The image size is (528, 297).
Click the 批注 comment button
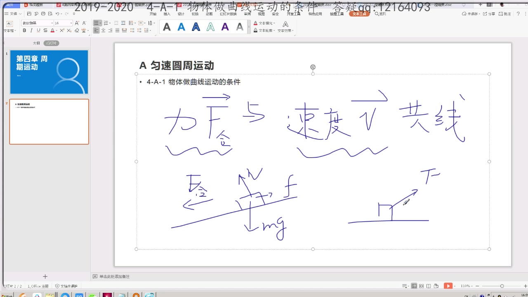pos(506,14)
